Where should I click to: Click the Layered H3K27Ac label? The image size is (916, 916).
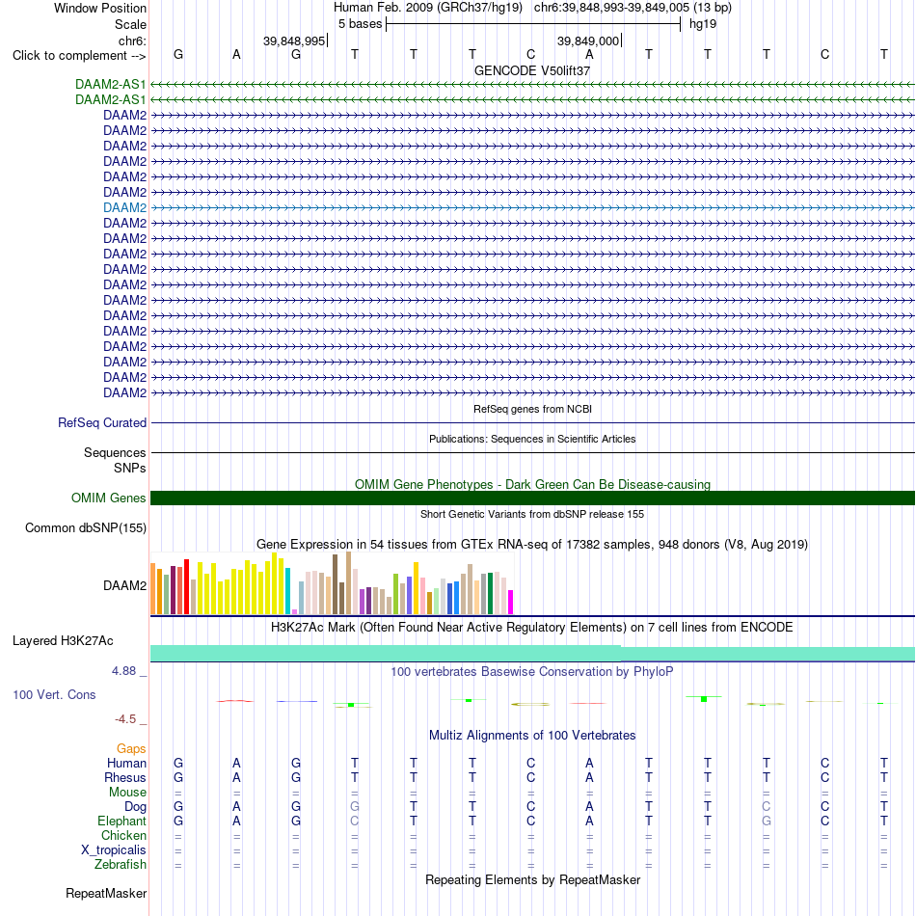63,641
